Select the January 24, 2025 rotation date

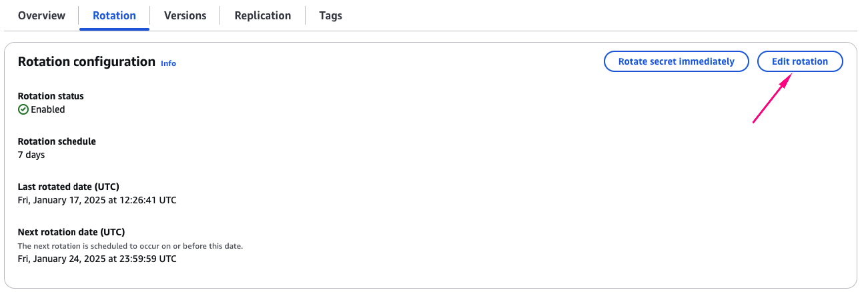coord(97,259)
